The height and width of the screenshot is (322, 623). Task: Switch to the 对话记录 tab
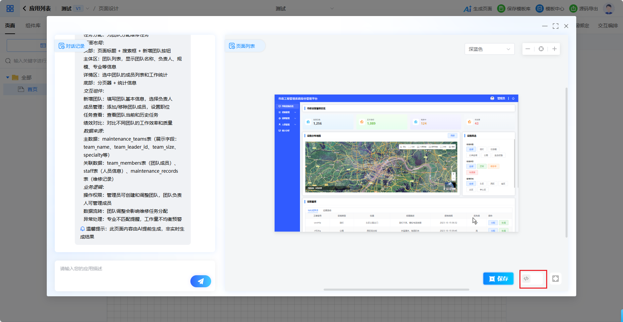pos(71,46)
